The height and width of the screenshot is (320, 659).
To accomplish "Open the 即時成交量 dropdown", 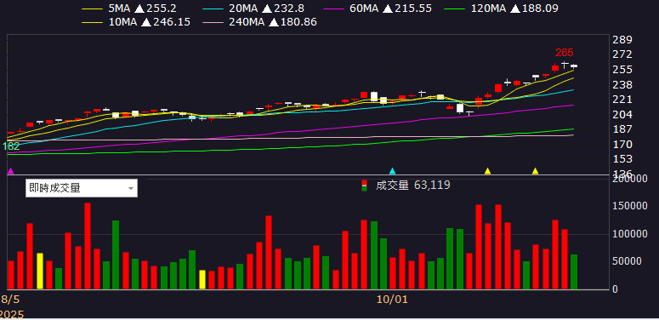I will tap(82, 188).
